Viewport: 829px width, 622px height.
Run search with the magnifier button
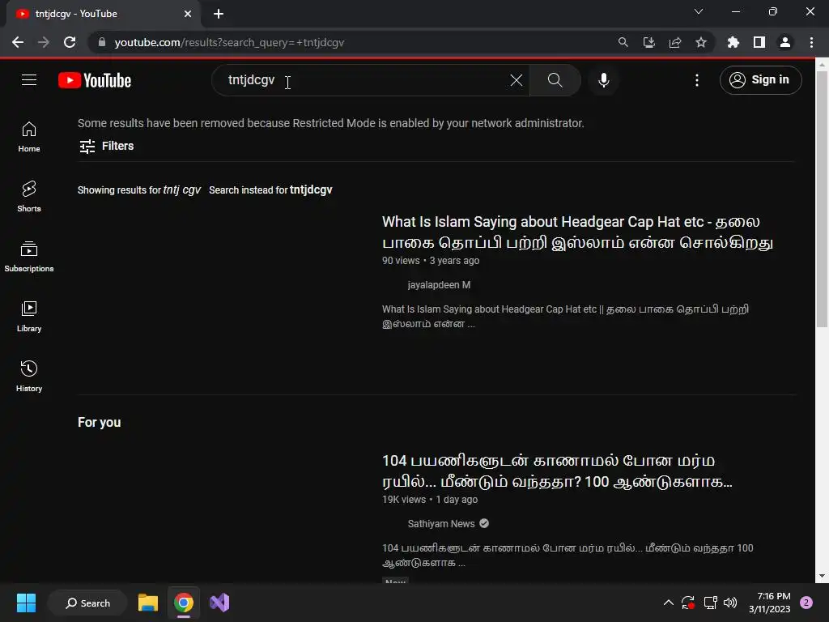pyautogui.click(x=555, y=80)
